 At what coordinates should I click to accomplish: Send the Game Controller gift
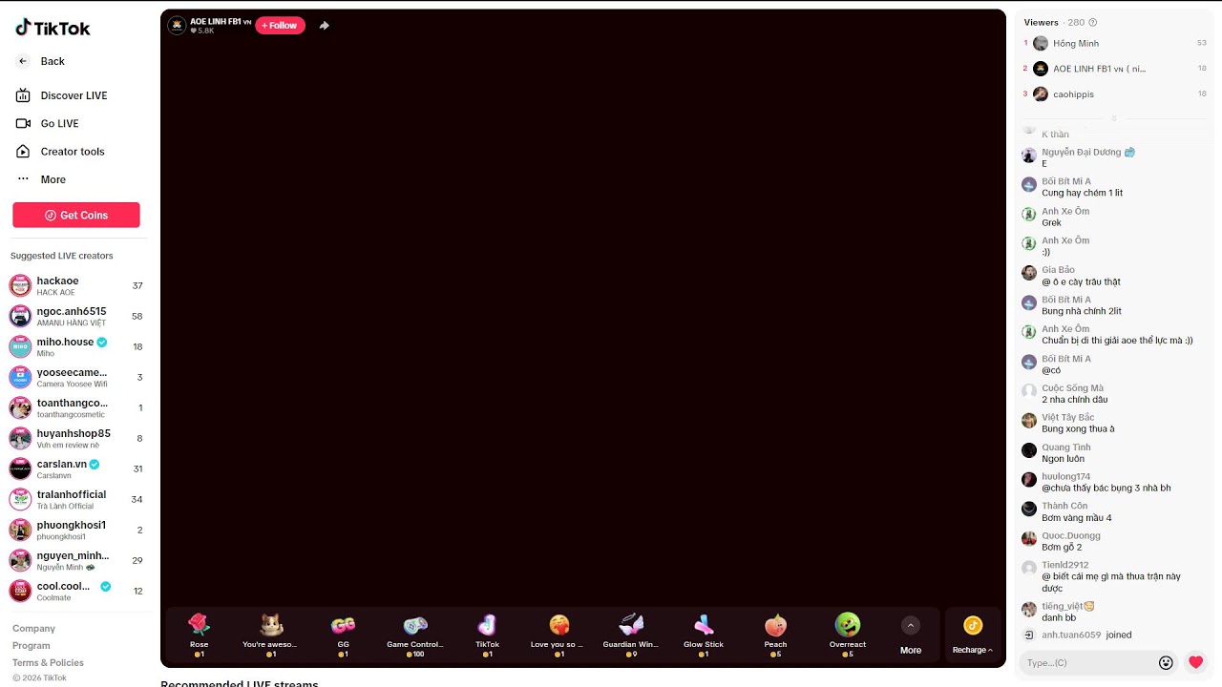tap(415, 635)
